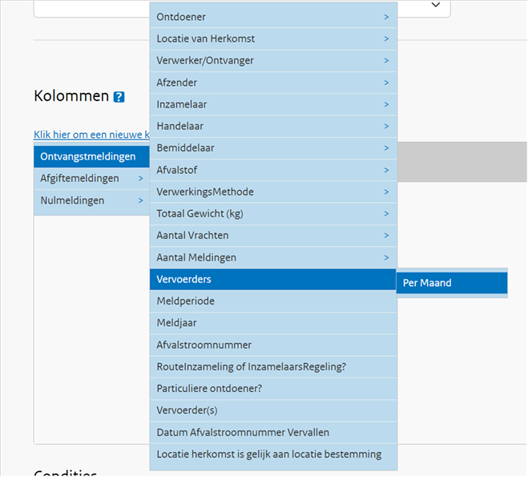Select Verwerker/Ontvanger menu entry
Image resolution: width=528 pixels, height=477 pixels.
coord(272,60)
